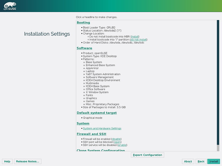Open the System headline

83,123
